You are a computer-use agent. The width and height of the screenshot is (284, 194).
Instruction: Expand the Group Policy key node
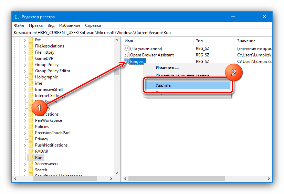click(24, 65)
